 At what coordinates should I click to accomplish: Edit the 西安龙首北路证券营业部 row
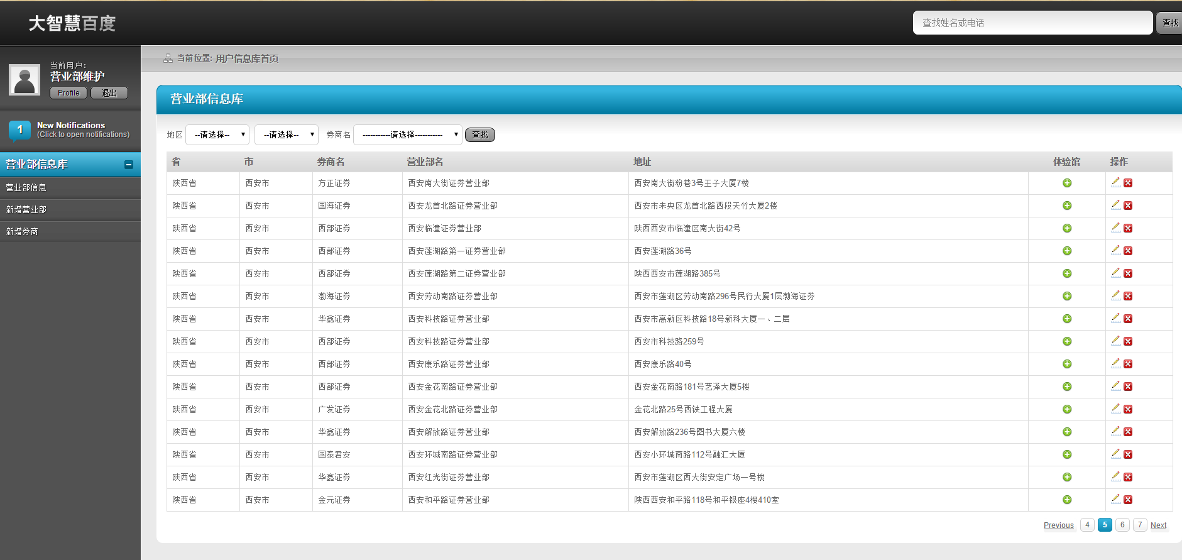tap(1115, 205)
